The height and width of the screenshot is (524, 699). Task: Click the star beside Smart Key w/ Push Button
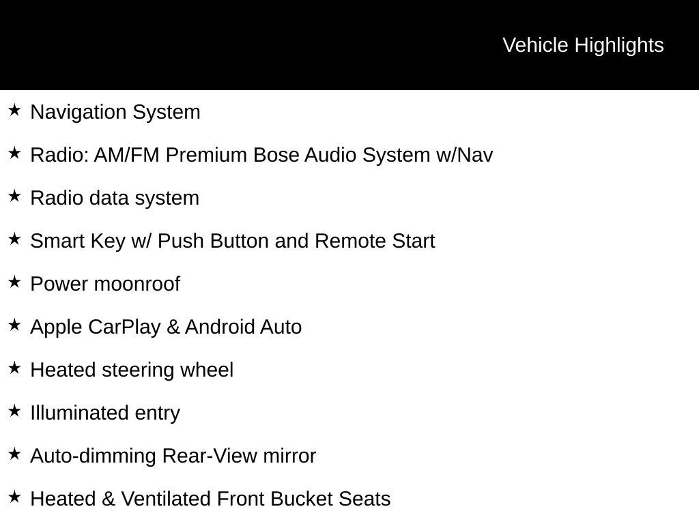coord(14,239)
